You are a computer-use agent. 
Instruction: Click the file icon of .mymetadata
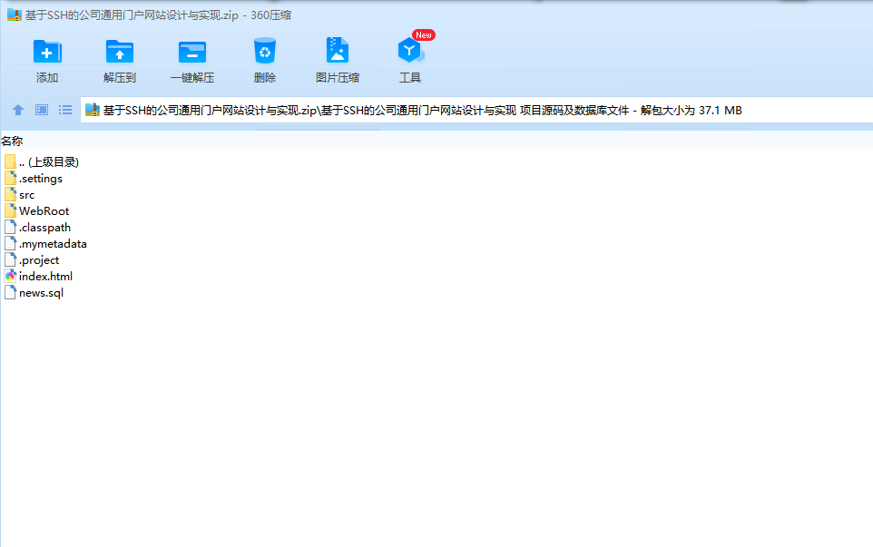click(x=10, y=243)
